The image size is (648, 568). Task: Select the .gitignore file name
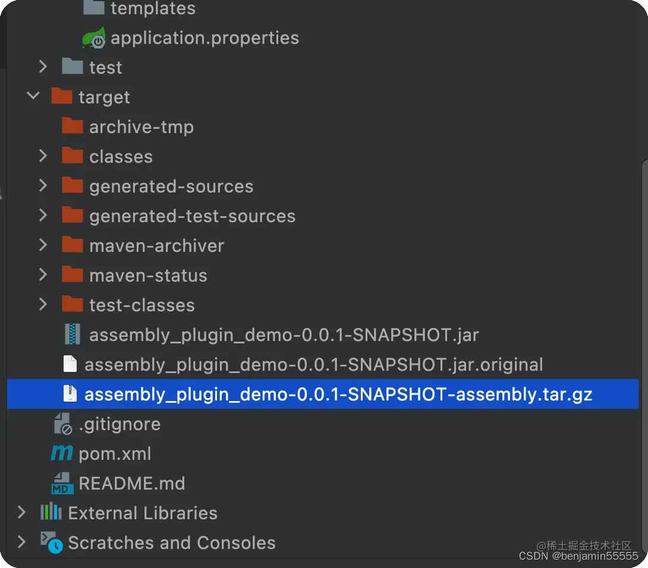click(119, 425)
